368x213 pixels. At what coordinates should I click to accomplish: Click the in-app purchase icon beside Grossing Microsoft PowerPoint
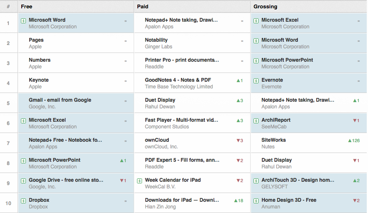click(x=256, y=61)
